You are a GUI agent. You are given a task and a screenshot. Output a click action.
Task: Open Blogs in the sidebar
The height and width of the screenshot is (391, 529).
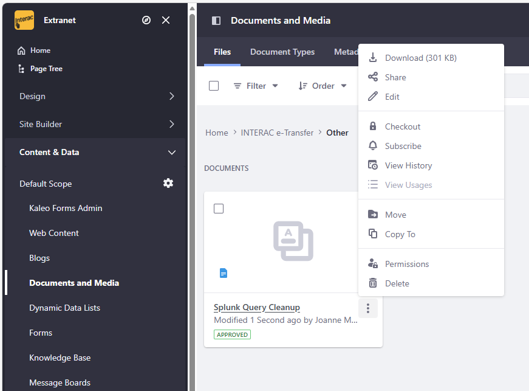[39, 258]
